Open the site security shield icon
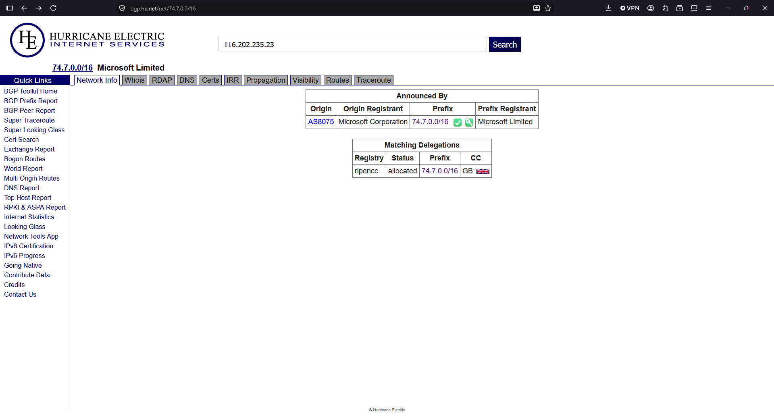 pyautogui.click(x=122, y=8)
